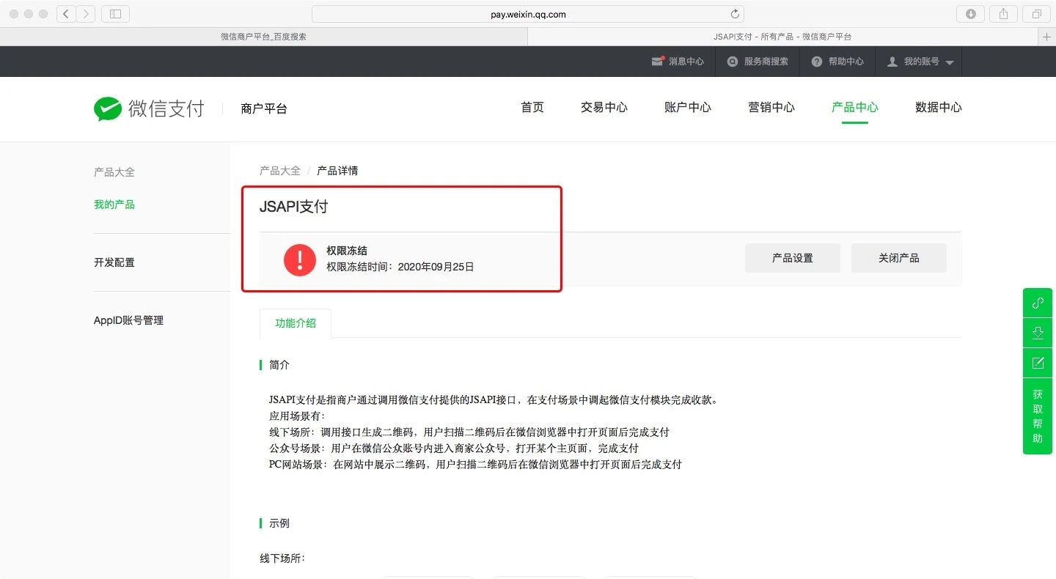Click the 示例 section heading
Screen dimensions: 1056x579
tap(279, 523)
